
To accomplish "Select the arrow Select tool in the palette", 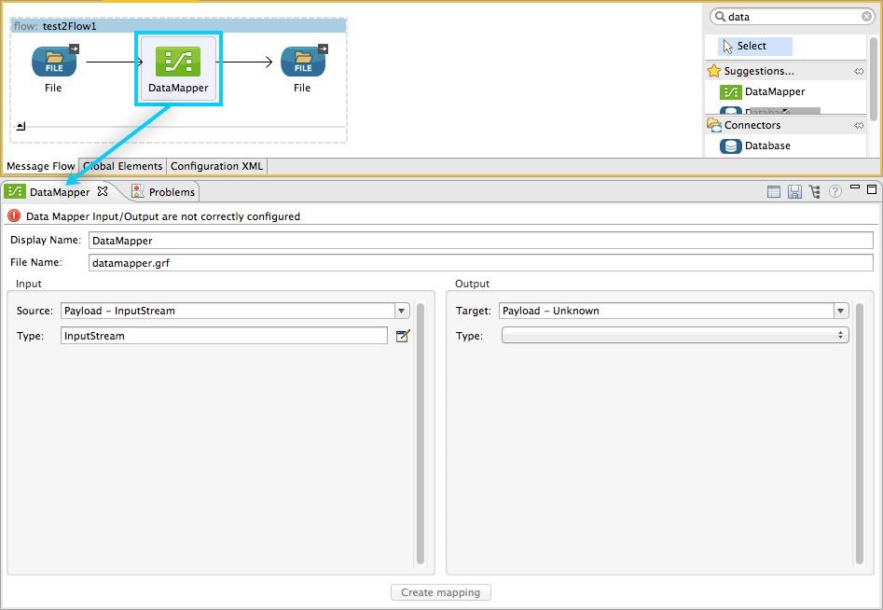I will (x=752, y=46).
